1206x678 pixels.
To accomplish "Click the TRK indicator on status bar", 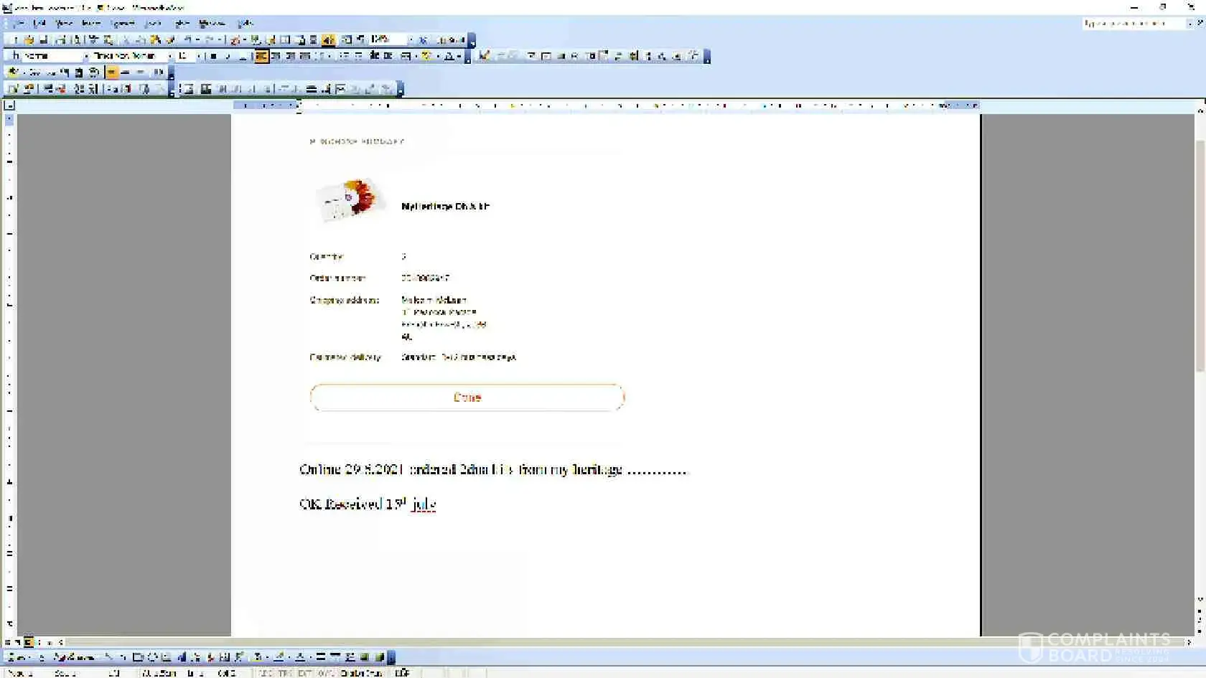I will click(x=286, y=672).
